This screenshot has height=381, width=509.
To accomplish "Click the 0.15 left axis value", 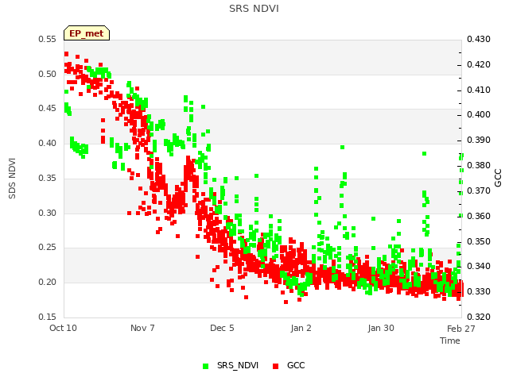I will (48, 317).
